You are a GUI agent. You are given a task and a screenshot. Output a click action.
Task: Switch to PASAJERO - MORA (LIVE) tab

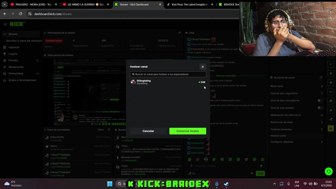[33, 4]
